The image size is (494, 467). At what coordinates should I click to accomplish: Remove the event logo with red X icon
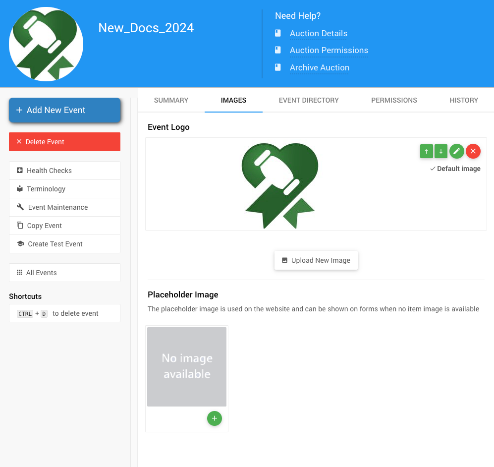(473, 151)
